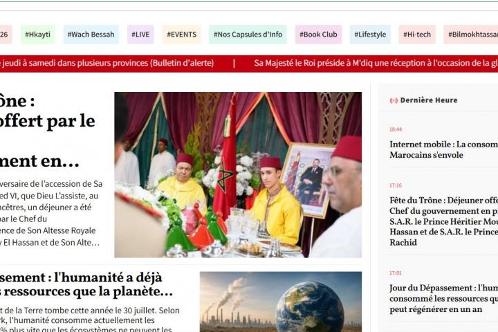Open the royal lunch article photo
Screen dimensions: 498x332
238,175
